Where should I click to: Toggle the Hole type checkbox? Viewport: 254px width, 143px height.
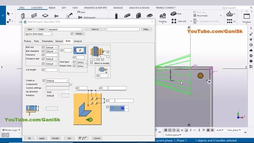pos(74,62)
